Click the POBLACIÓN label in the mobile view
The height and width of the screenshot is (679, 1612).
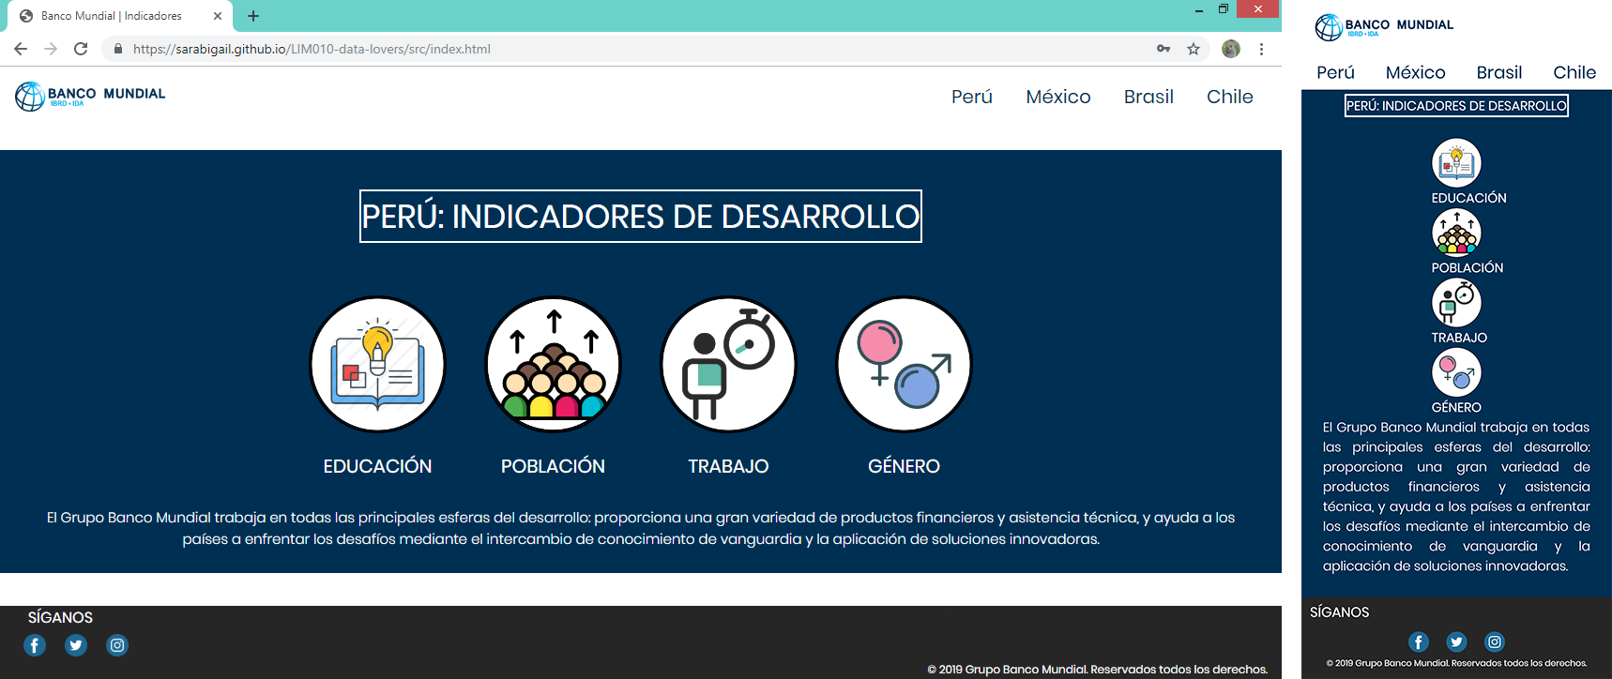1468,267
